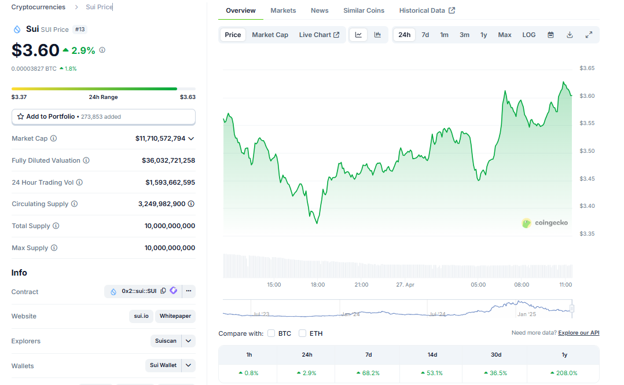Click info icon next to 3,249,982,900
The image size is (624, 385).
(x=191, y=204)
